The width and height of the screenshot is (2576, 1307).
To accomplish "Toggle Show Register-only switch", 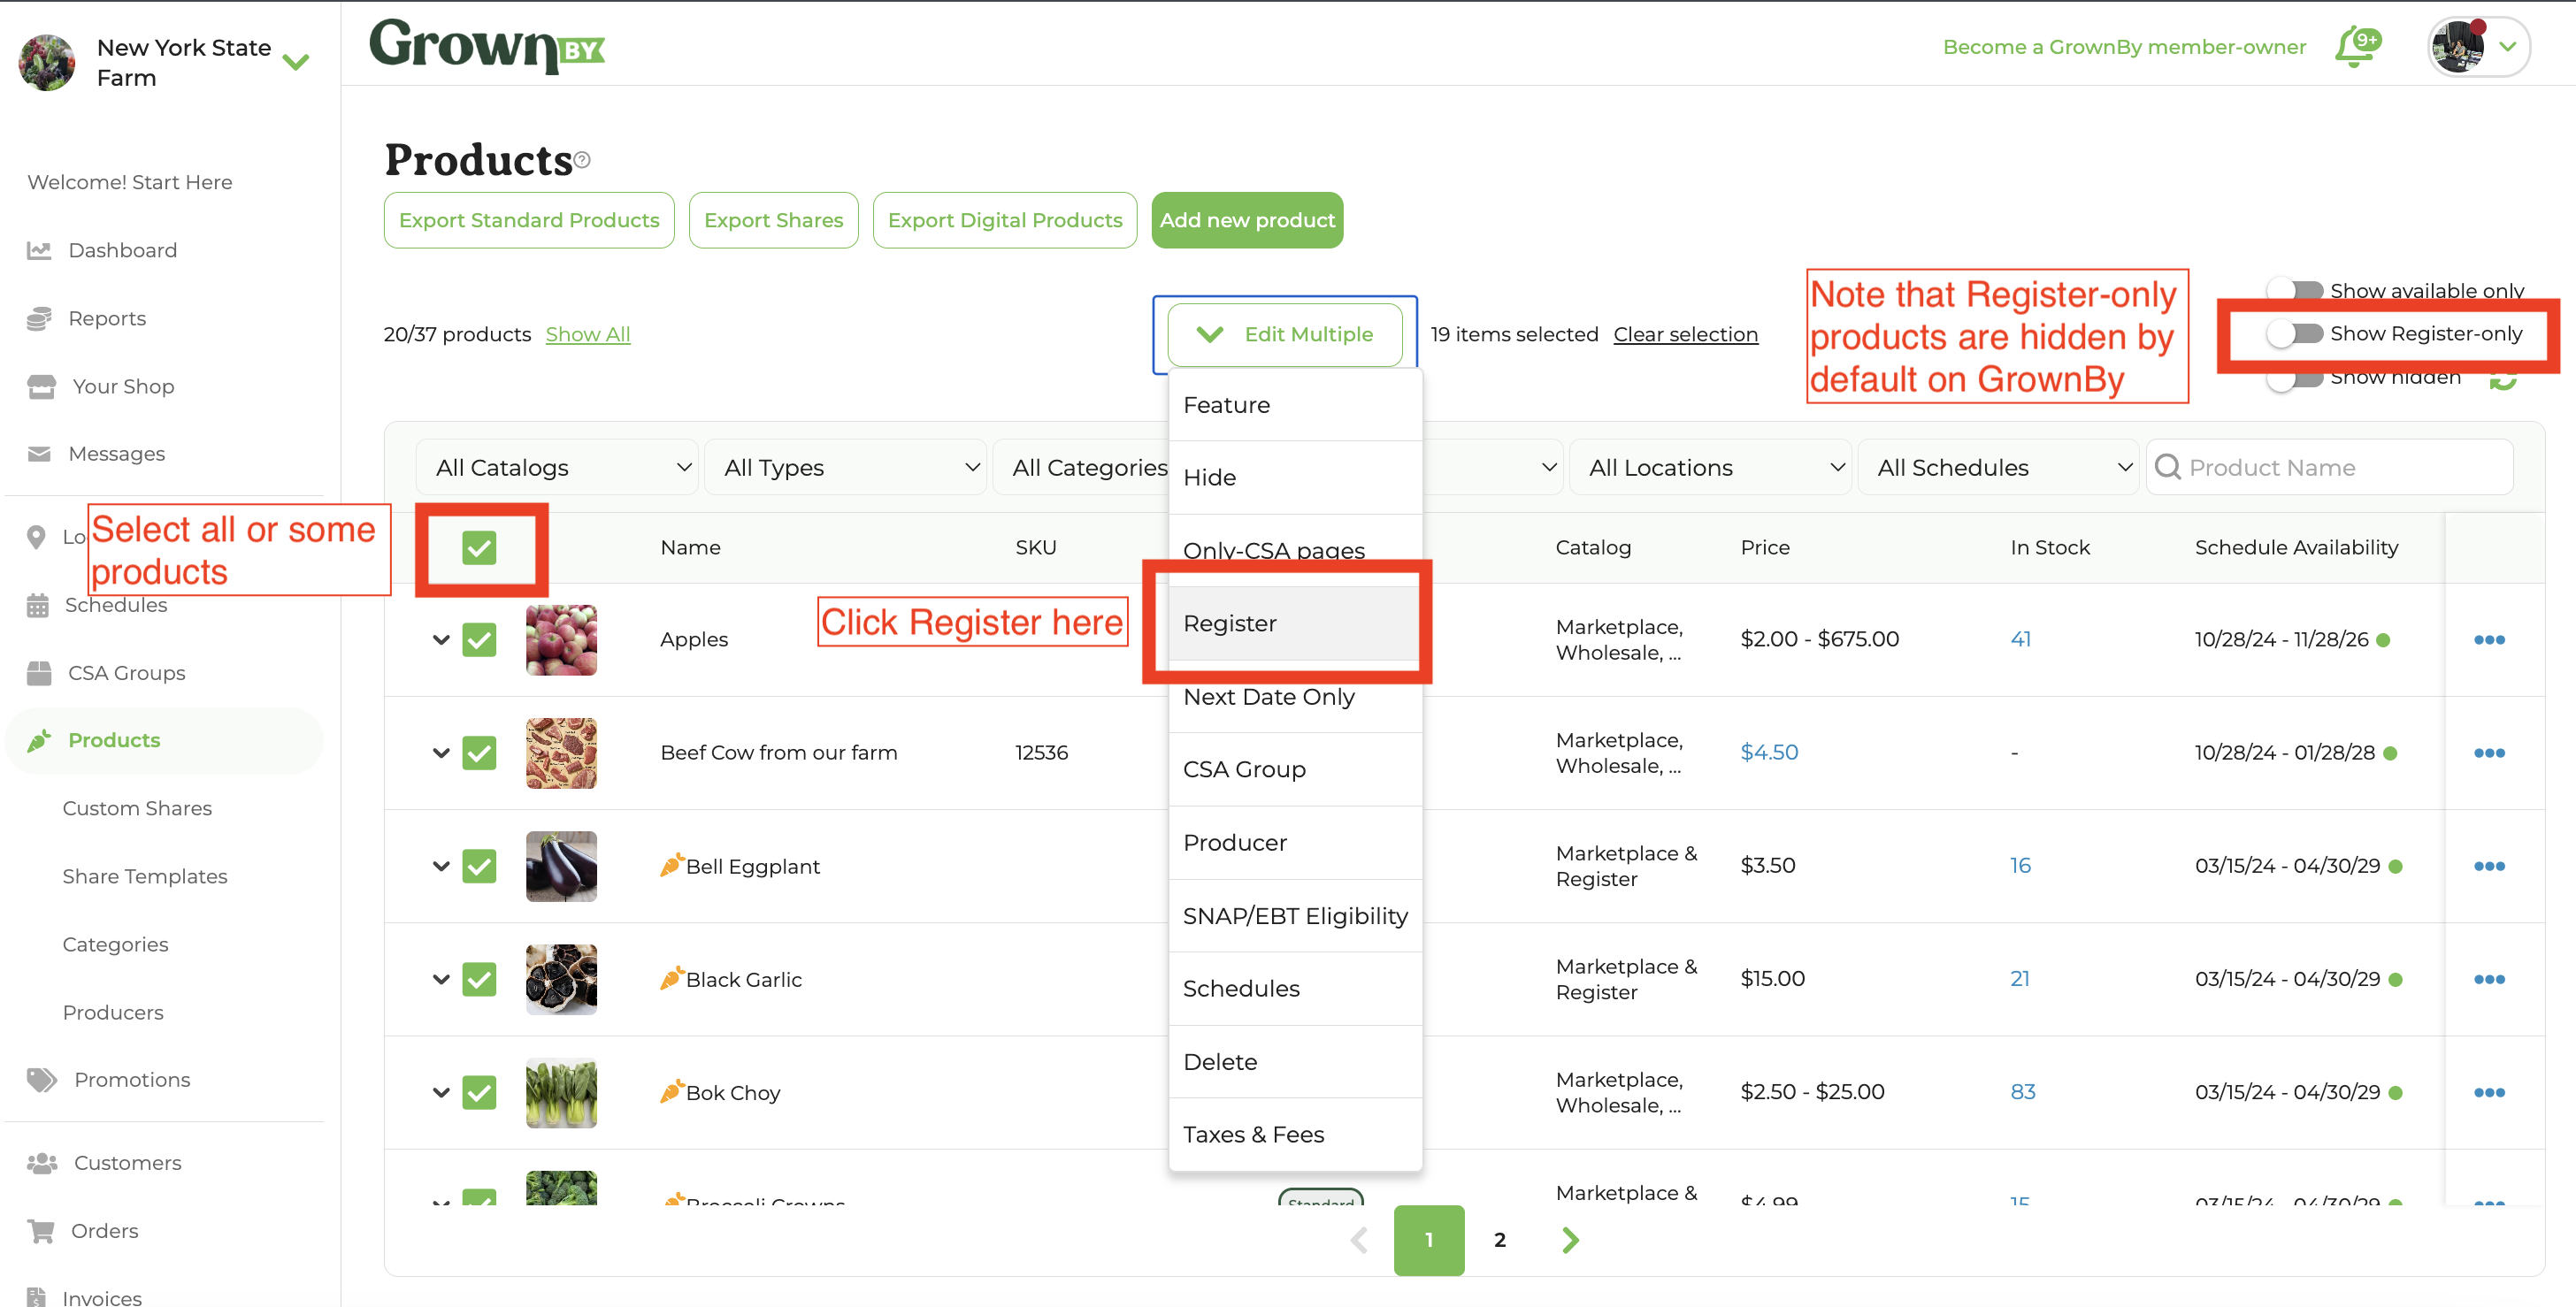I will 2294,333.
